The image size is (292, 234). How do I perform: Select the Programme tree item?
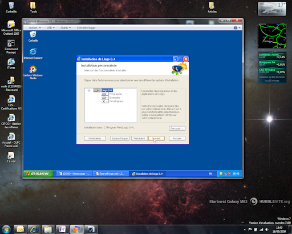(x=116, y=94)
